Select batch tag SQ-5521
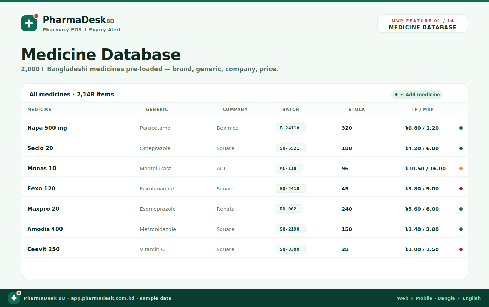Viewport: 489px width, 307px height. [x=291, y=148]
